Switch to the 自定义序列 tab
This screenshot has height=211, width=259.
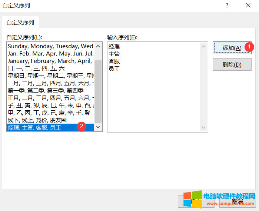click(x=20, y=22)
